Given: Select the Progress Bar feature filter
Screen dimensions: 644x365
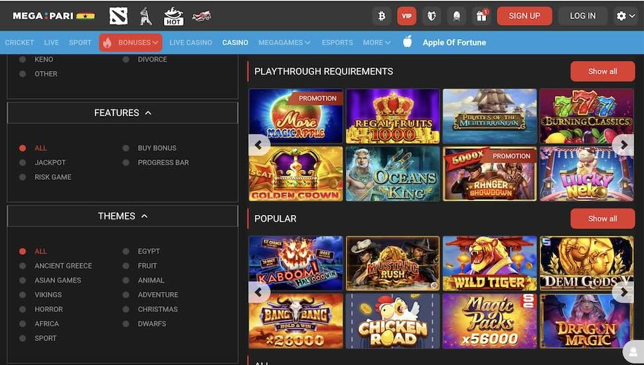Looking at the screenshot, I should click(x=155, y=163).
